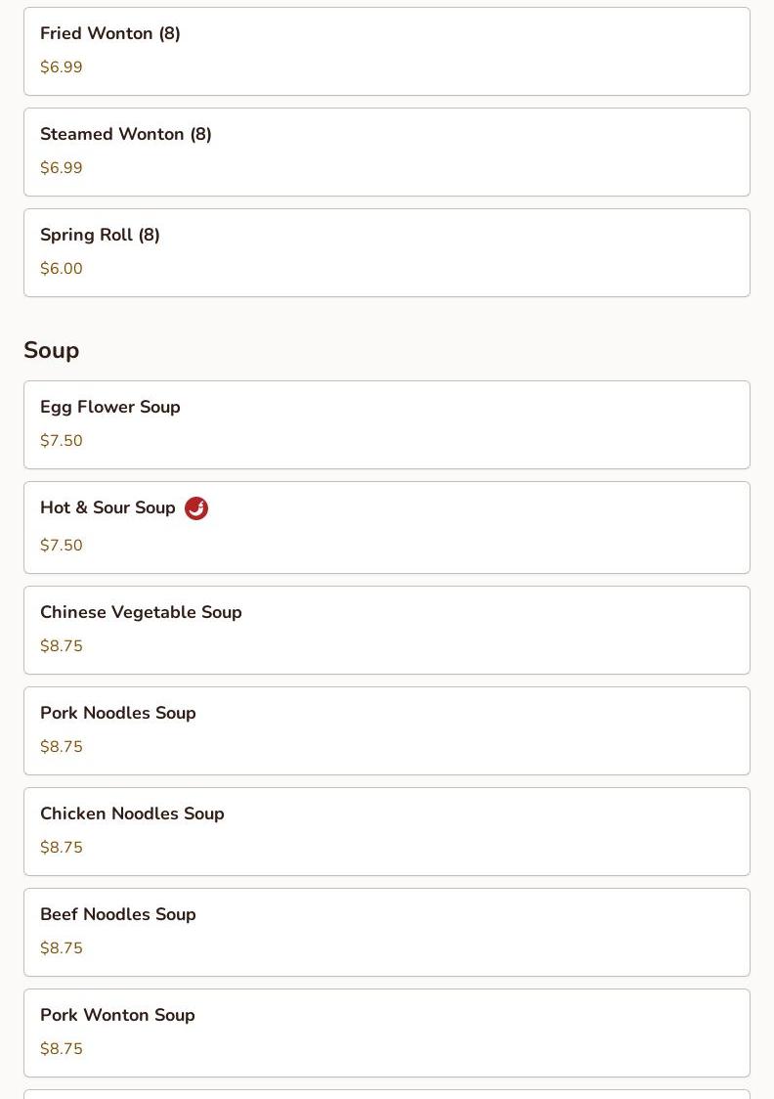
Task: Click the $7.50 price of Egg Flower Soup
Action: pos(62,441)
